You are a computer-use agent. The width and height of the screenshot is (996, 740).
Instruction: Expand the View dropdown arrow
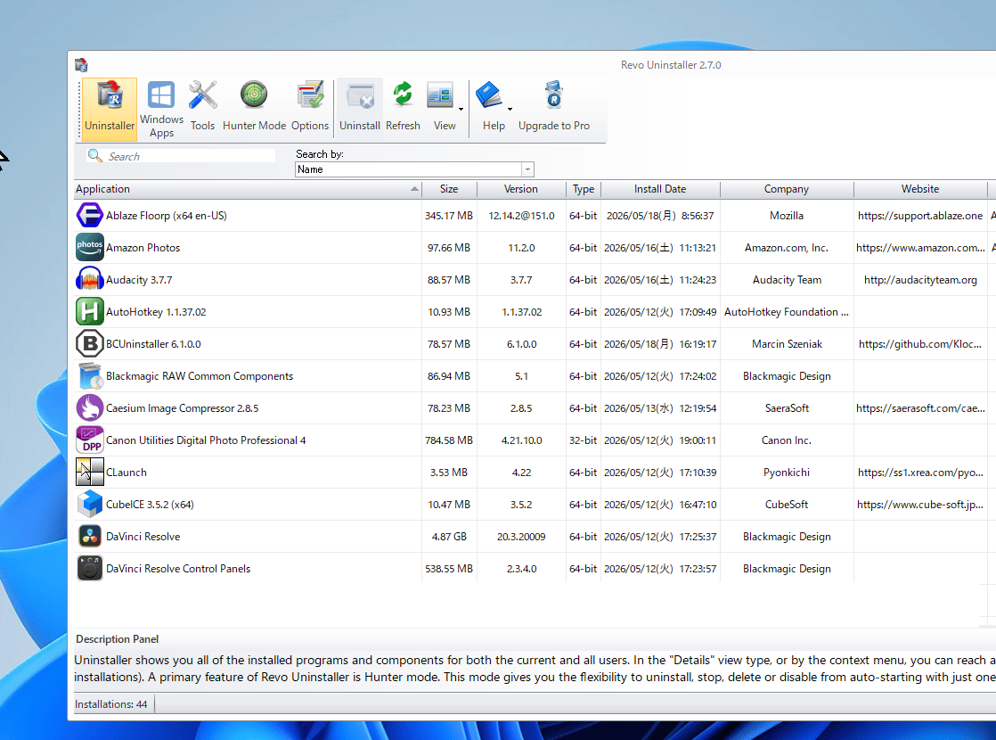pyautogui.click(x=461, y=110)
